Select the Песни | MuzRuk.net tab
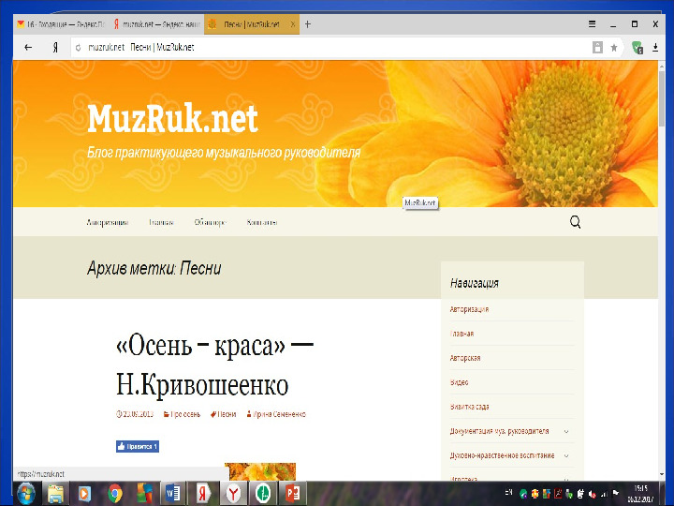674x506 pixels. point(252,24)
